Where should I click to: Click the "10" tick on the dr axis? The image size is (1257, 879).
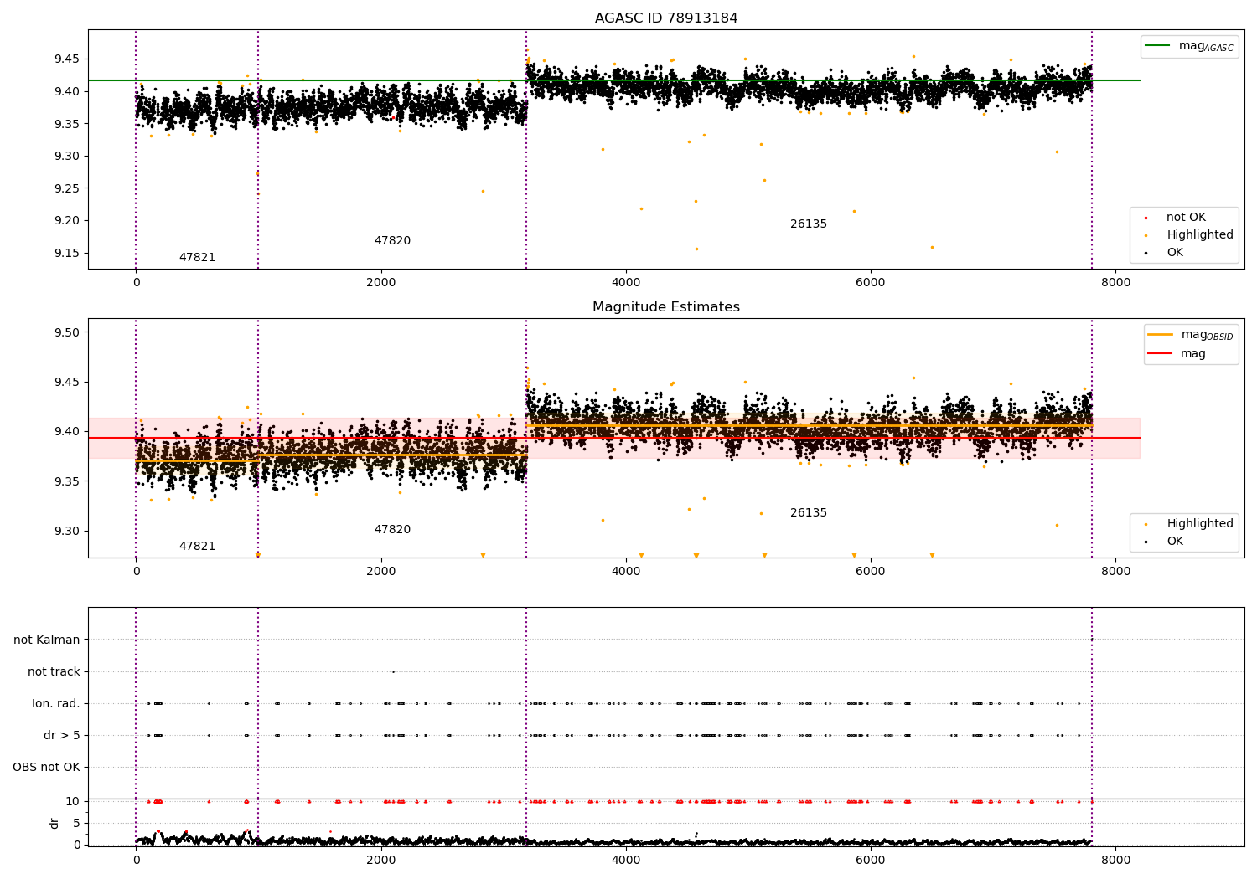coord(73,802)
